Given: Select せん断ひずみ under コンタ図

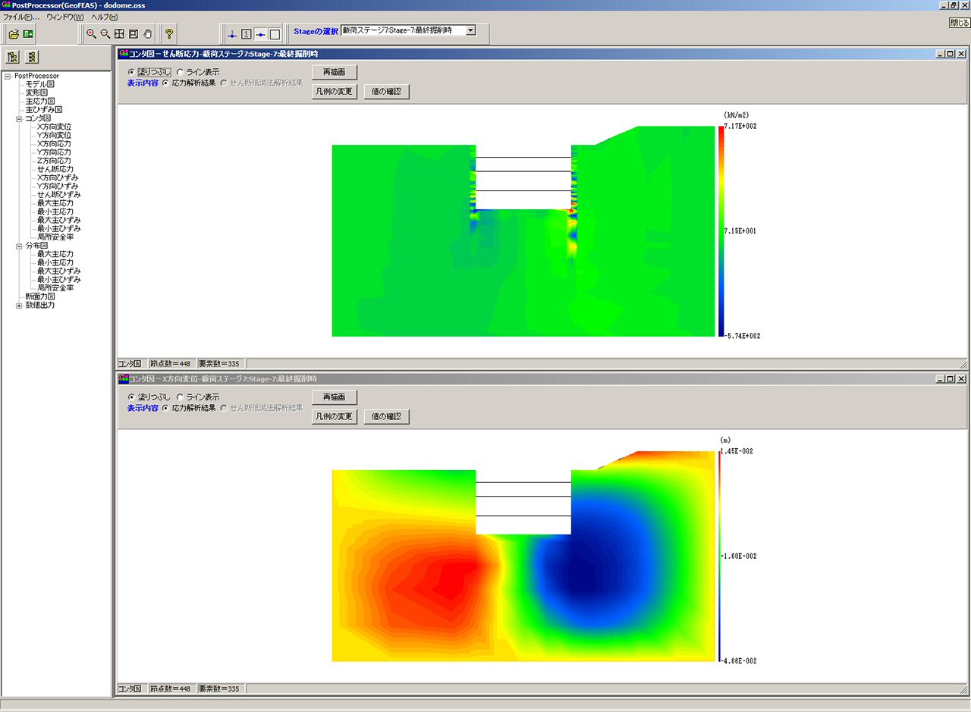Looking at the screenshot, I should point(58,195).
